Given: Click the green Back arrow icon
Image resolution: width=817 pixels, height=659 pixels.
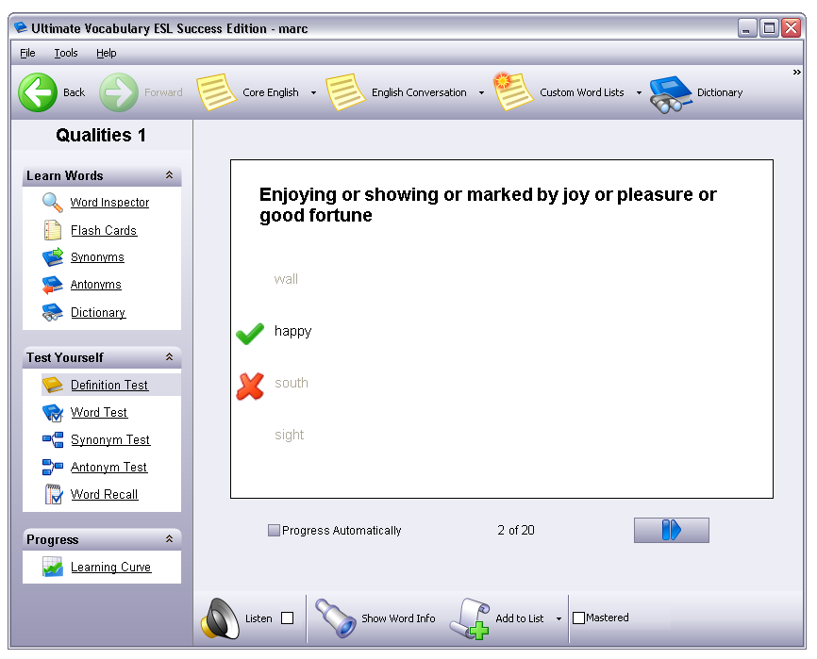Looking at the screenshot, I should (x=38, y=92).
